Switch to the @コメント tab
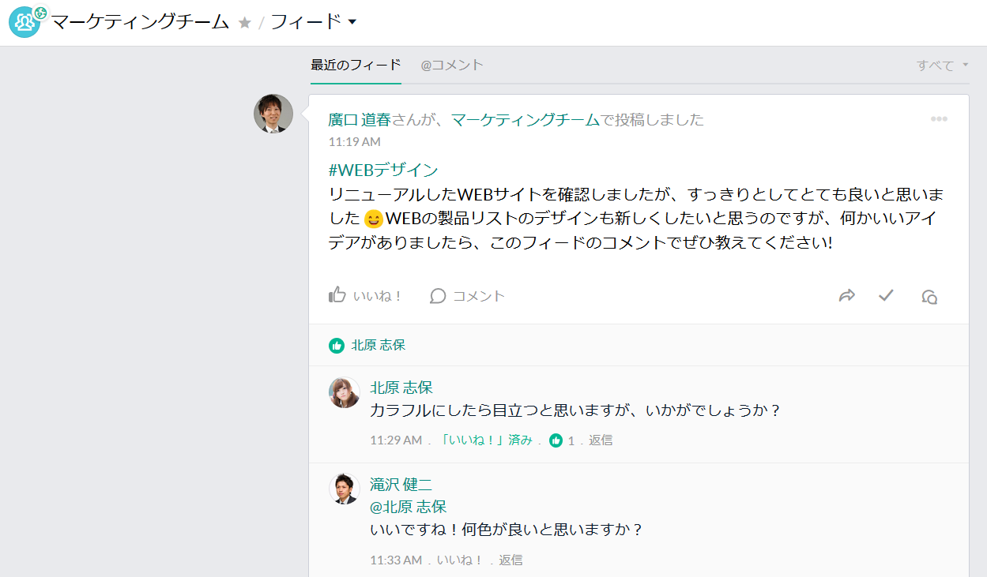 pos(450,66)
